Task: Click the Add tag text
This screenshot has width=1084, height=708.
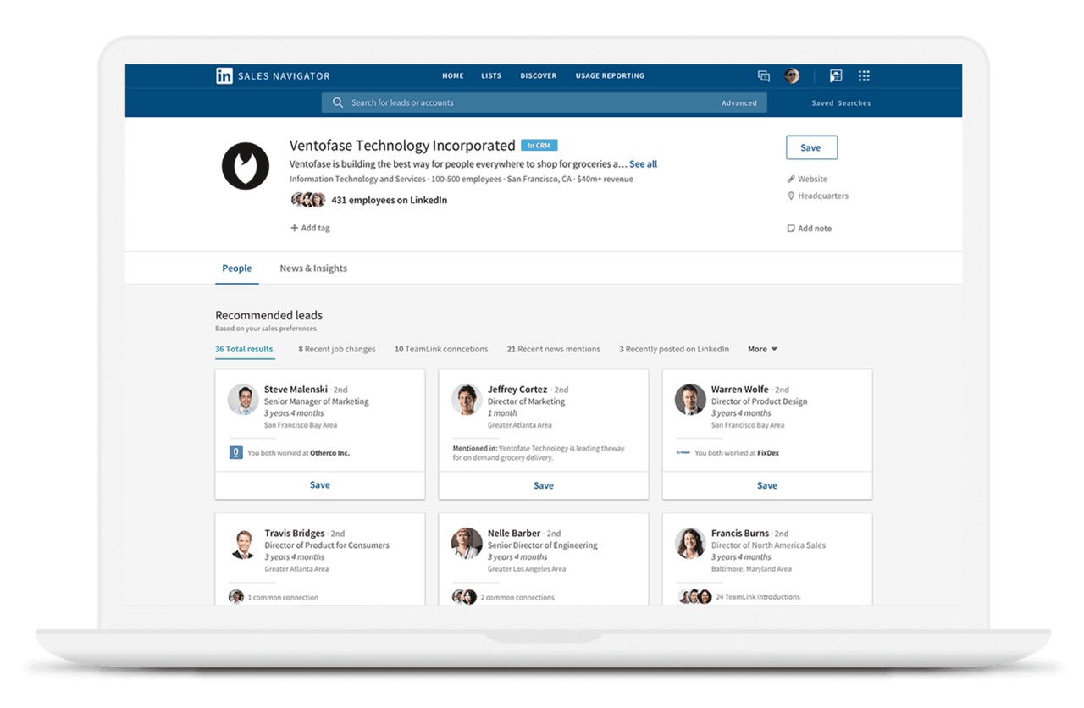Action: click(316, 228)
